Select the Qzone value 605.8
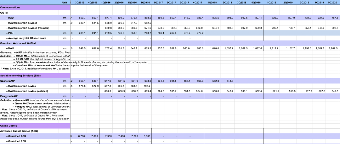The width and height of the screenshot is (340, 144). (x=173, y=81)
